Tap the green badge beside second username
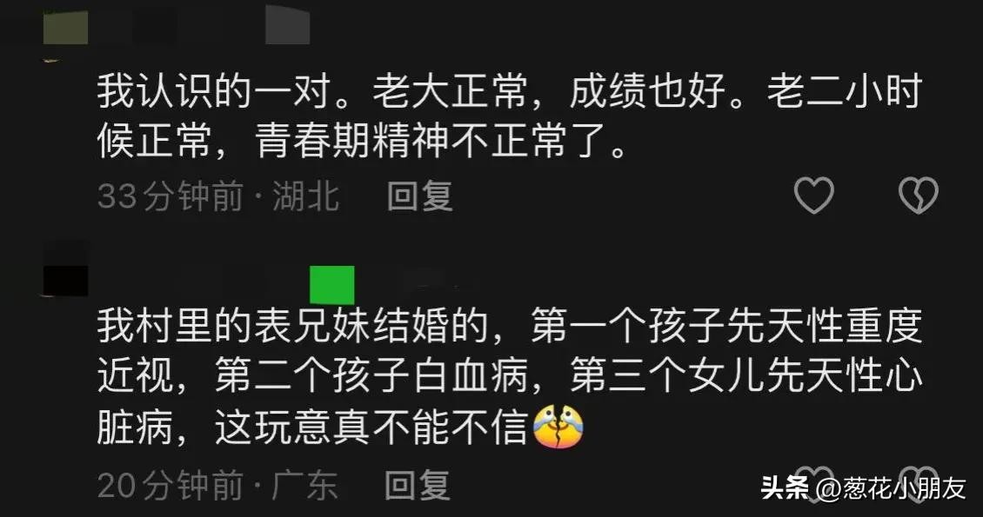This screenshot has width=983, height=517. pos(332,285)
